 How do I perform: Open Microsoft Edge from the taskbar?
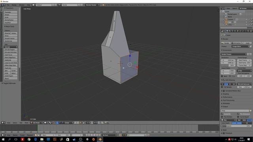pyautogui.click(x=35, y=139)
